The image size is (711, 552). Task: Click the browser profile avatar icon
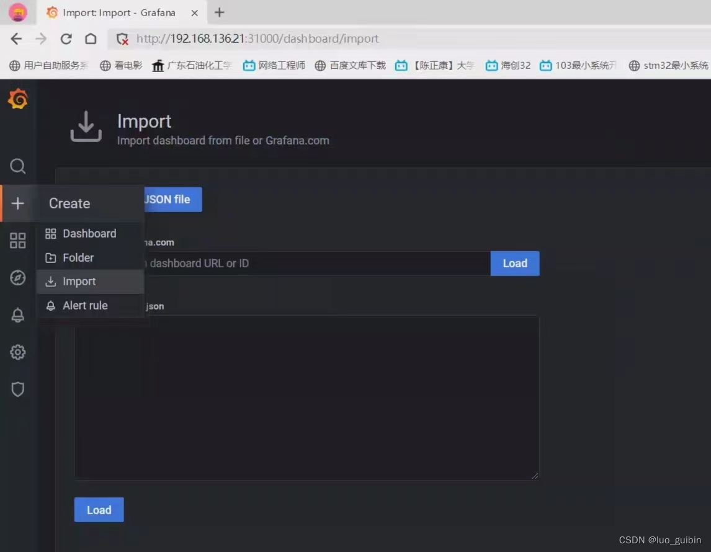pyautogui.click(x=18, y=12)
